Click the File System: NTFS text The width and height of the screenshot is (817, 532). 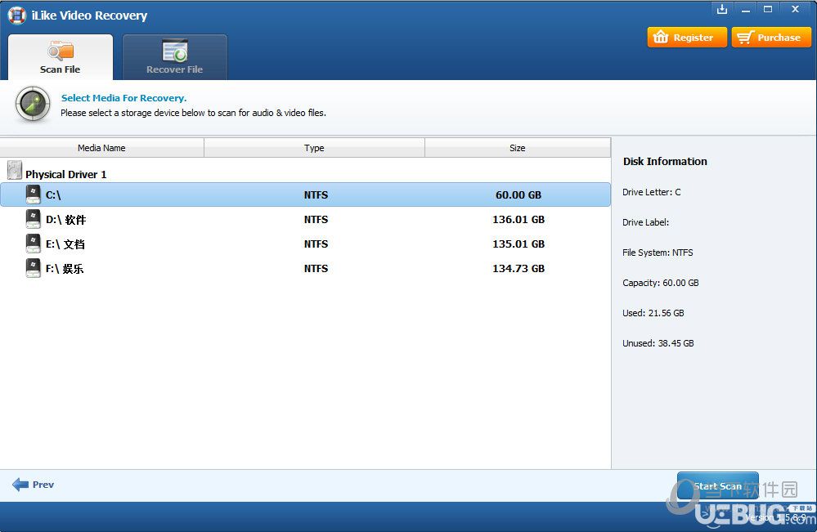click(658, 253)
